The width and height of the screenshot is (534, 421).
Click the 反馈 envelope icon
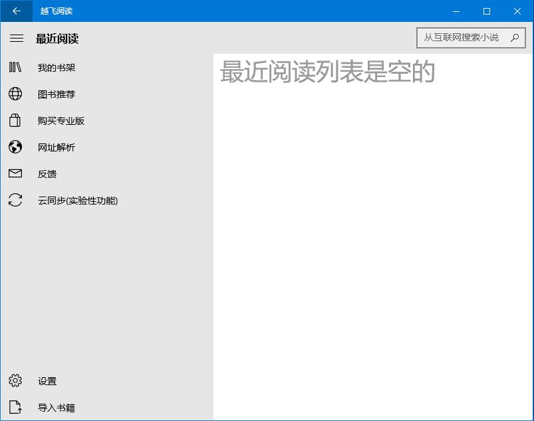click(x=16, y=173)
